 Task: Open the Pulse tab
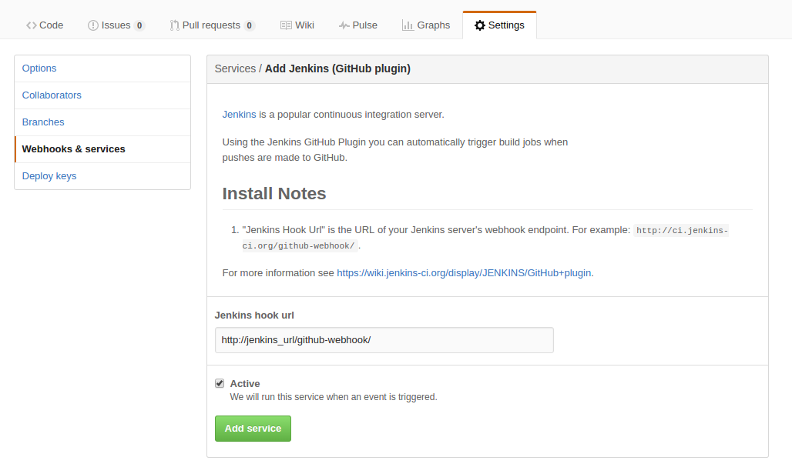pyautogui.click(x=358, y=25)
